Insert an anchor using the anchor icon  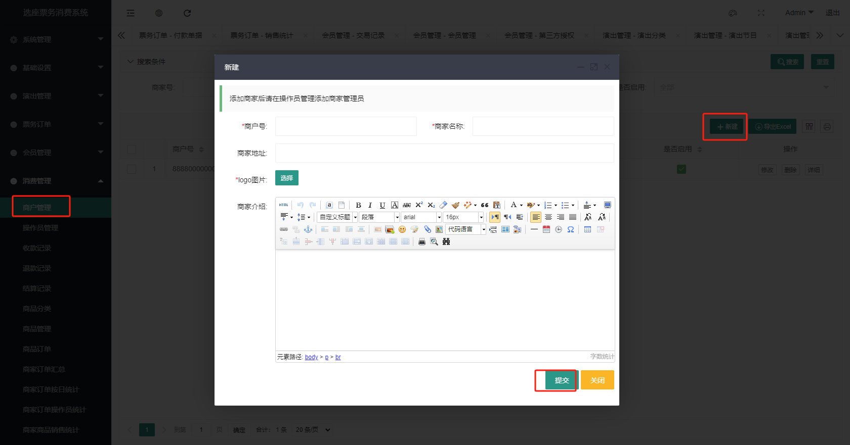click(308, 229)
